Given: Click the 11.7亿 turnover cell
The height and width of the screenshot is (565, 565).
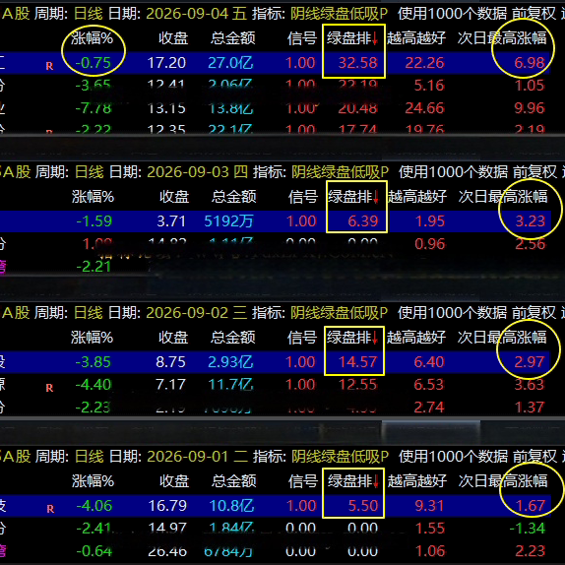Looking at the screenshot, I should (230, 385).
